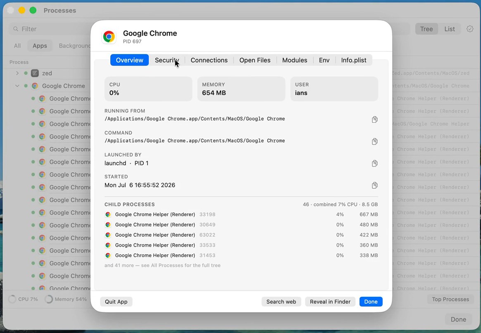481x333 pixels.
Task: Click the MEMORY 654 MB stat card
Action: 241,89
